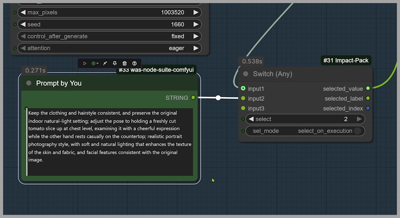The width and height of the screenshot is (400, 218).
Task: Click the bypass node icon in toolbar
Action: click(105, 63)
